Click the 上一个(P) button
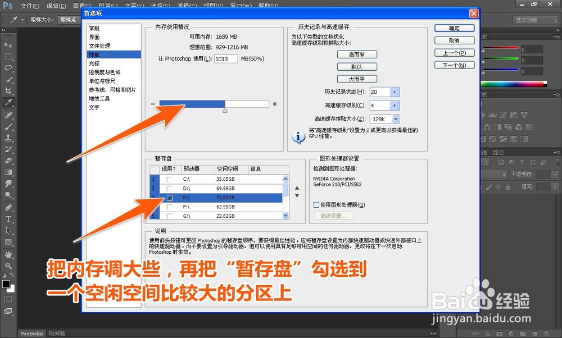This screenshot has width=562, height=338. click(x=455, y=53)
